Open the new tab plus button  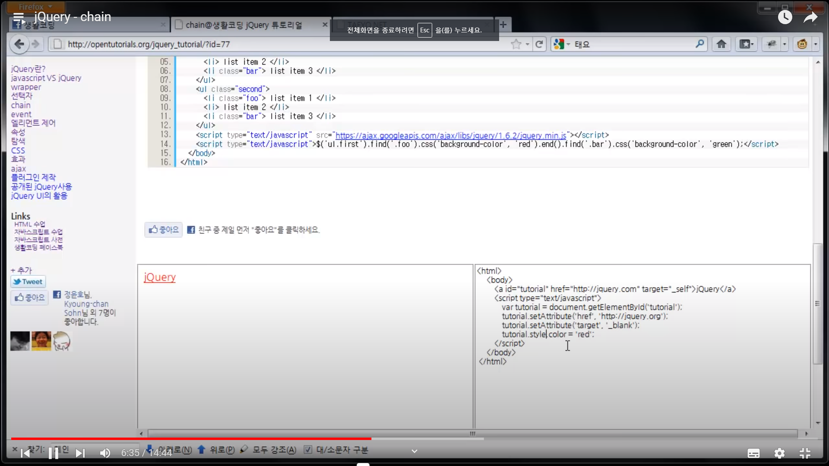tap(503, 25)
